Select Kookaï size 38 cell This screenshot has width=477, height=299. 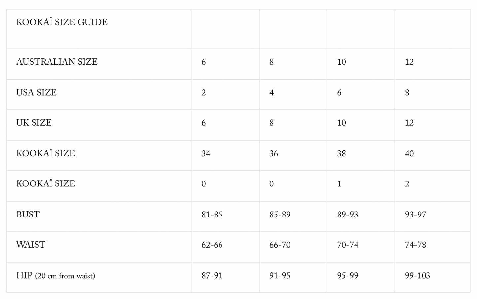tap(341, 154)
